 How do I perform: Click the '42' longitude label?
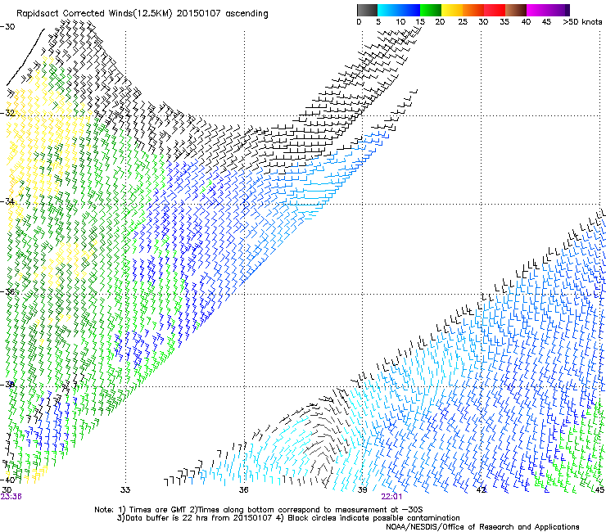482,490
